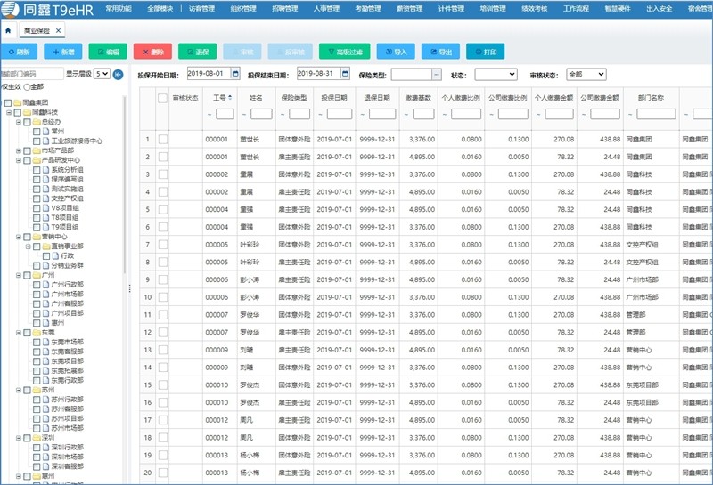
Task: Click the sort icon on 工号 column
Action: click(x=231, y=97)
